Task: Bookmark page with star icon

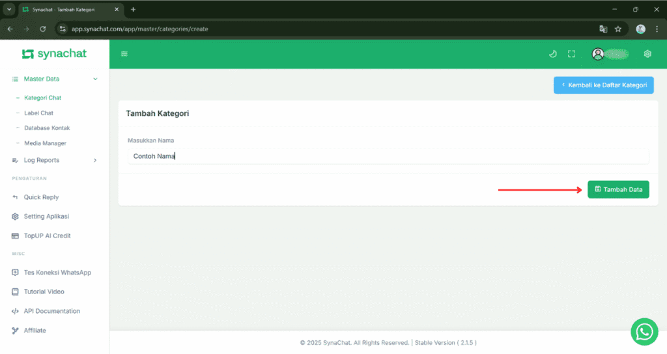Action: [618, 29]
